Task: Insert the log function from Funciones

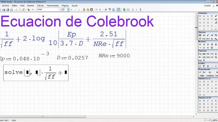Action: [x=200, y=54]
